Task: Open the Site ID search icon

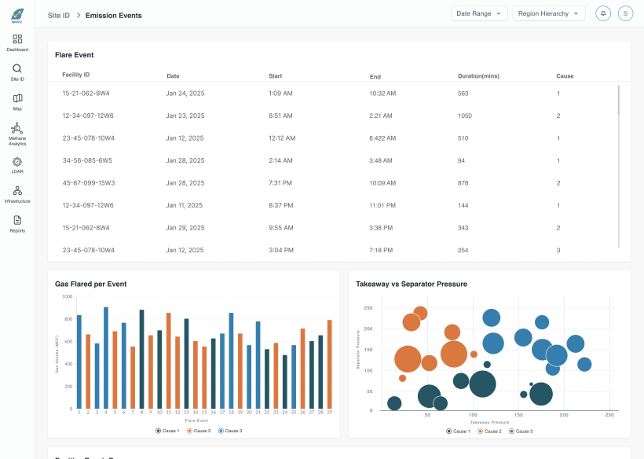Action: (17, 68)
